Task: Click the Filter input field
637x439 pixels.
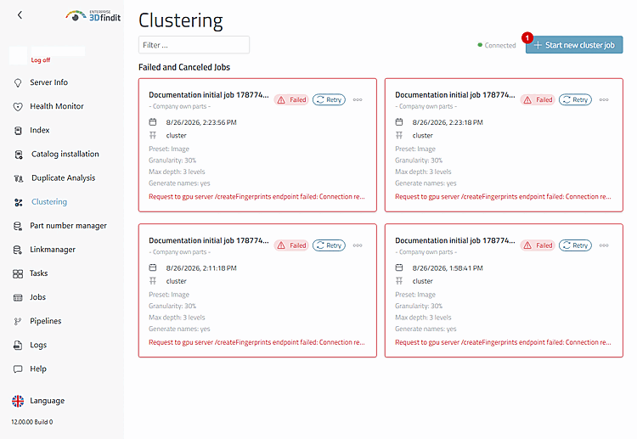Action: pos(194,45)
